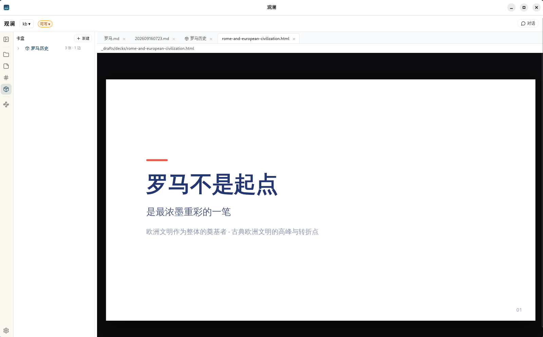The width and height of the screenshot is (543, 337).
Task: Click the slide title 罗马不是起点
Action: coord(212,184)
